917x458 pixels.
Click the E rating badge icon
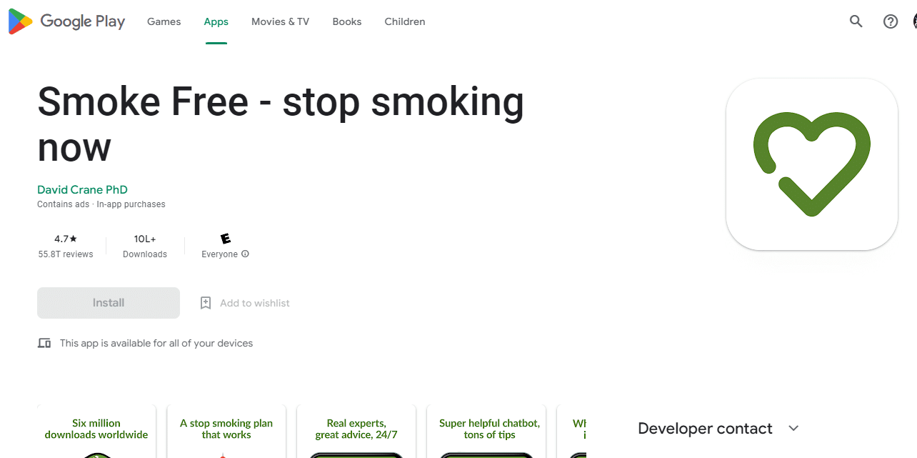(226, 239)
